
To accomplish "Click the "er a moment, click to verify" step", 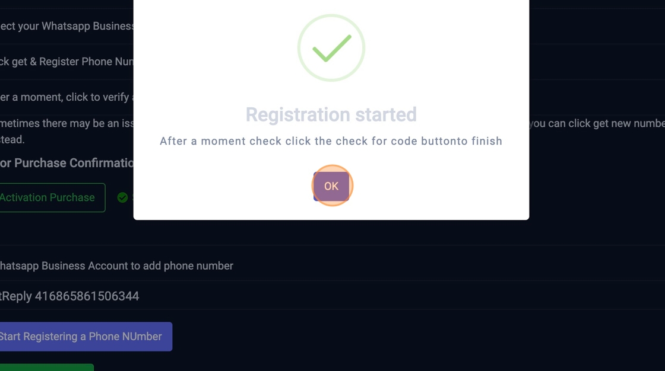I will (x=66, y=97).
